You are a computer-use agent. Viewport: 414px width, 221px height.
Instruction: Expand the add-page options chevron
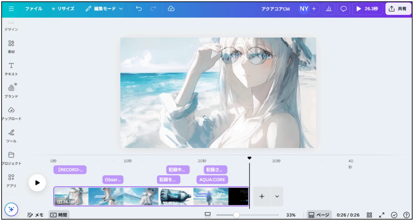(277, 196)
